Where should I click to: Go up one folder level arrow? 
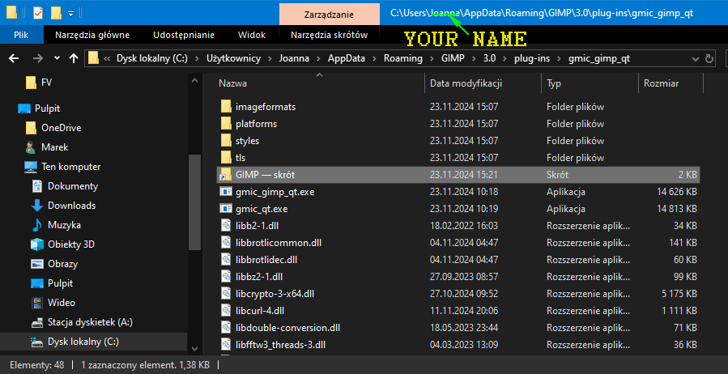coord(74,58)
